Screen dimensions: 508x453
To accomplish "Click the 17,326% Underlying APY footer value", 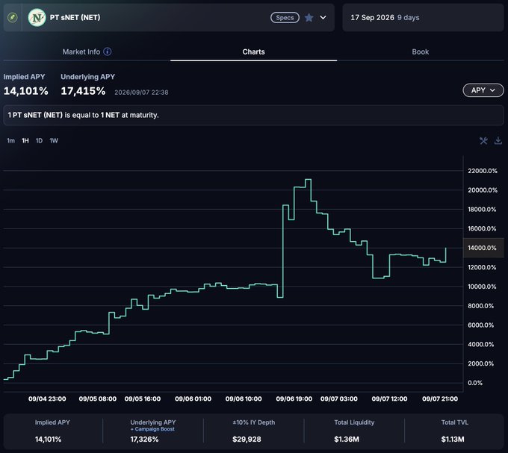I will pos(144,440).
